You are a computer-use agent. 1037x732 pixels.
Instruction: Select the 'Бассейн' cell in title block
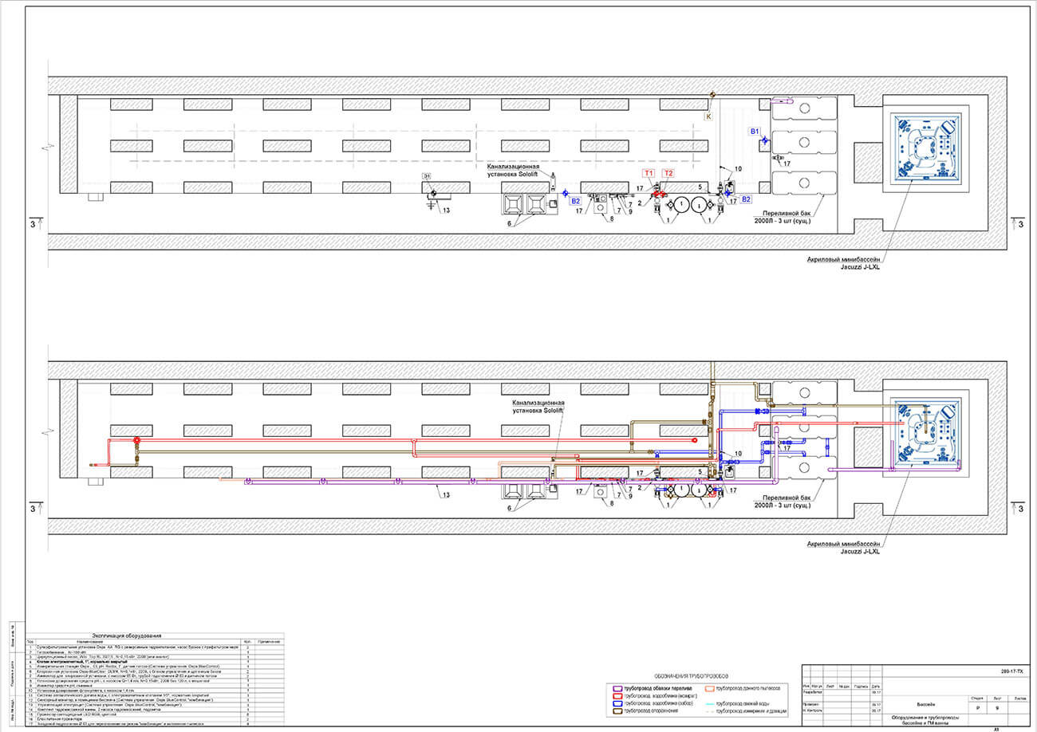tap(925, 705)
